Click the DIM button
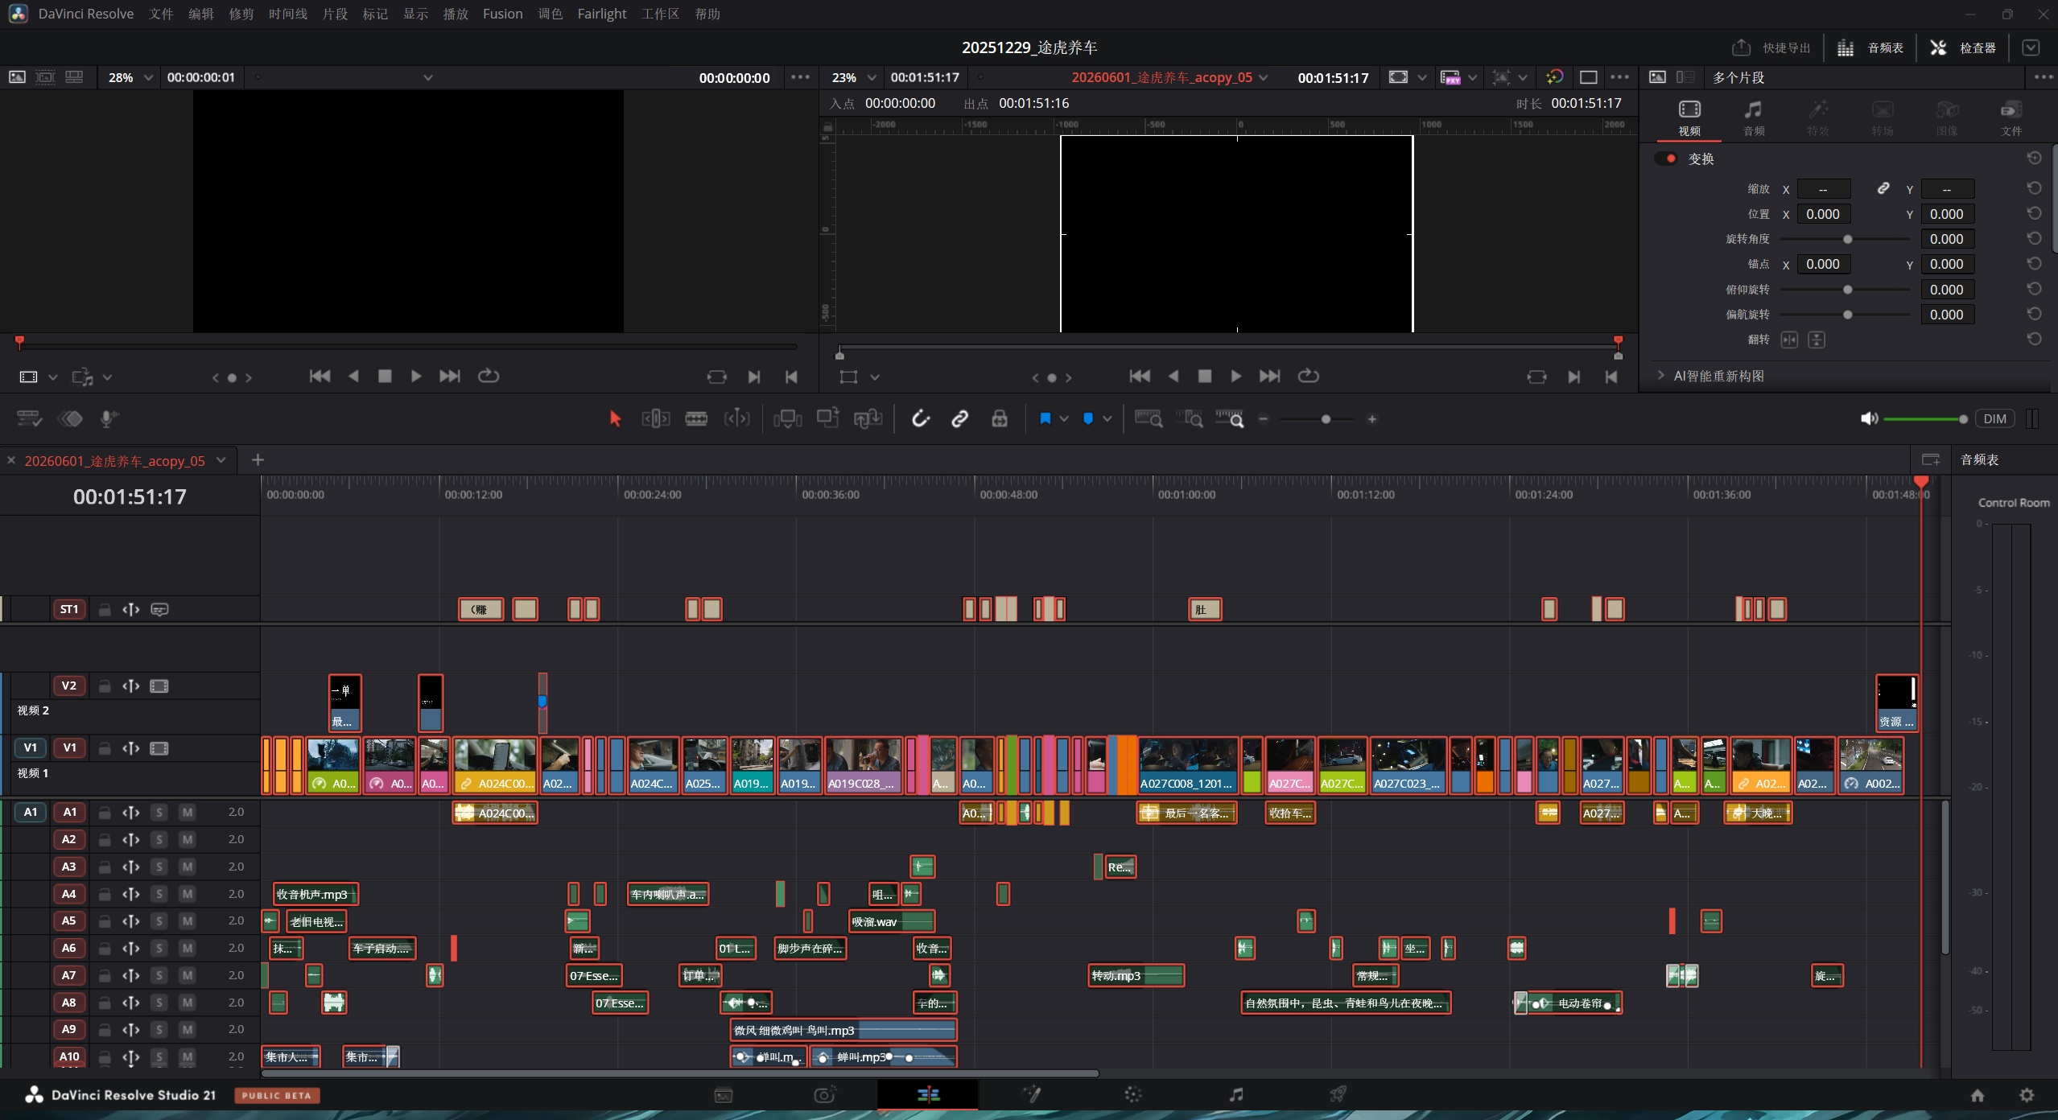 pyautogui.click(x=1994, y=418)
